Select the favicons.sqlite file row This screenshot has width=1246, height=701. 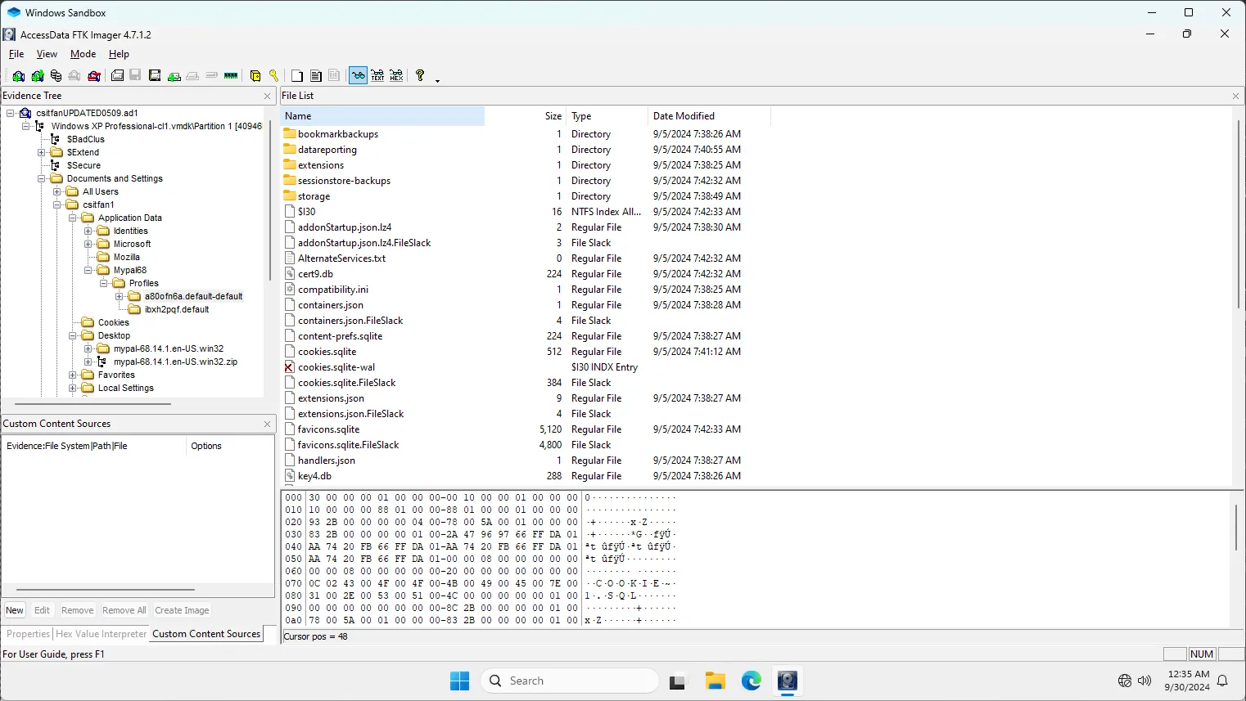[x=512, y=429]
